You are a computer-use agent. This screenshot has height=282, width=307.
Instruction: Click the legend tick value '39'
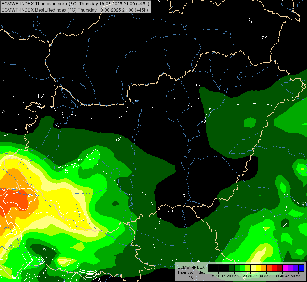click(277, 276)
